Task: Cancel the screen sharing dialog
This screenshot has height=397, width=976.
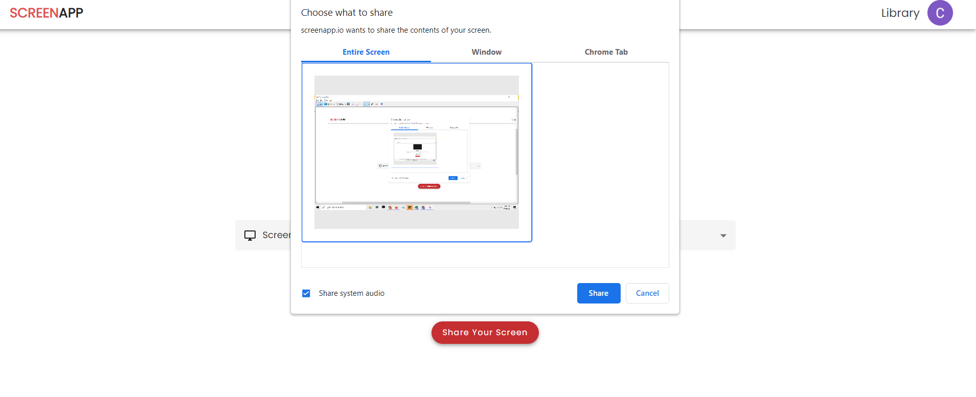Action: point(647,293)
